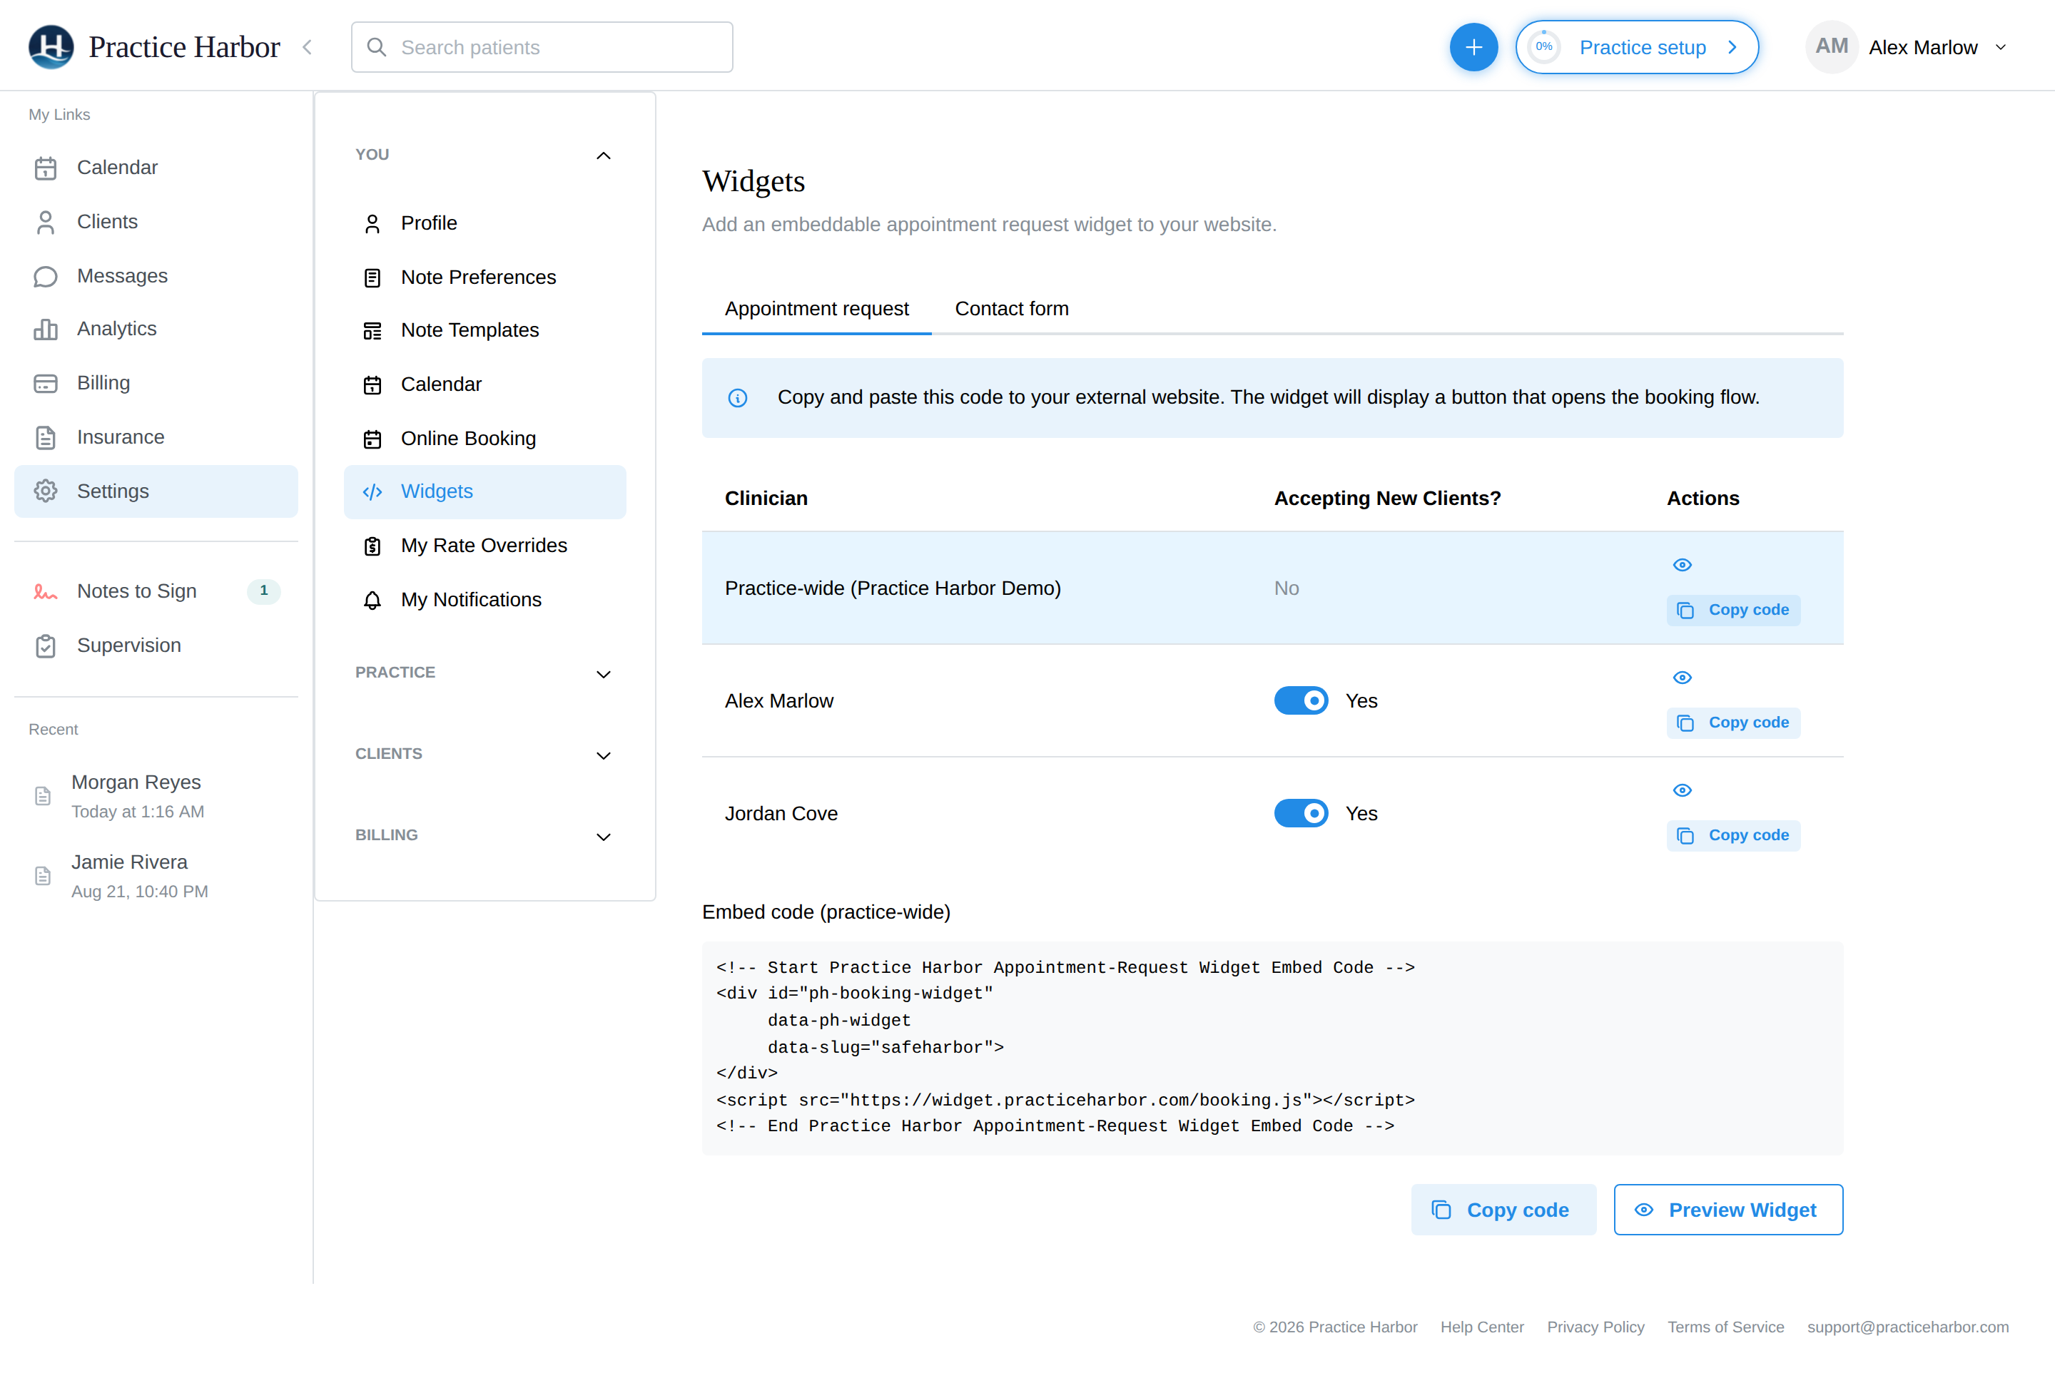This screenshot has width=2055, height=1378.
Task: Go to Analytics
Action: (156, 330)
